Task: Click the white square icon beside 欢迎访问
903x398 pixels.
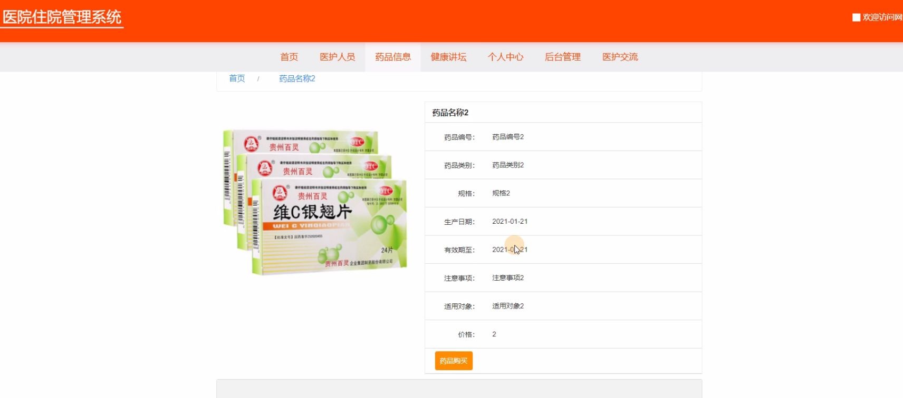Action: [x=856, y=17]
